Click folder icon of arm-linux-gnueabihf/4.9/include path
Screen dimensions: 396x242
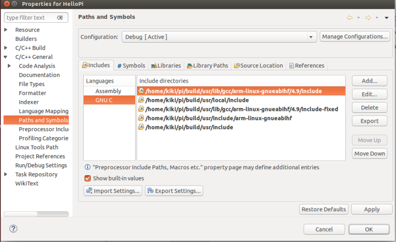(141, 91)
